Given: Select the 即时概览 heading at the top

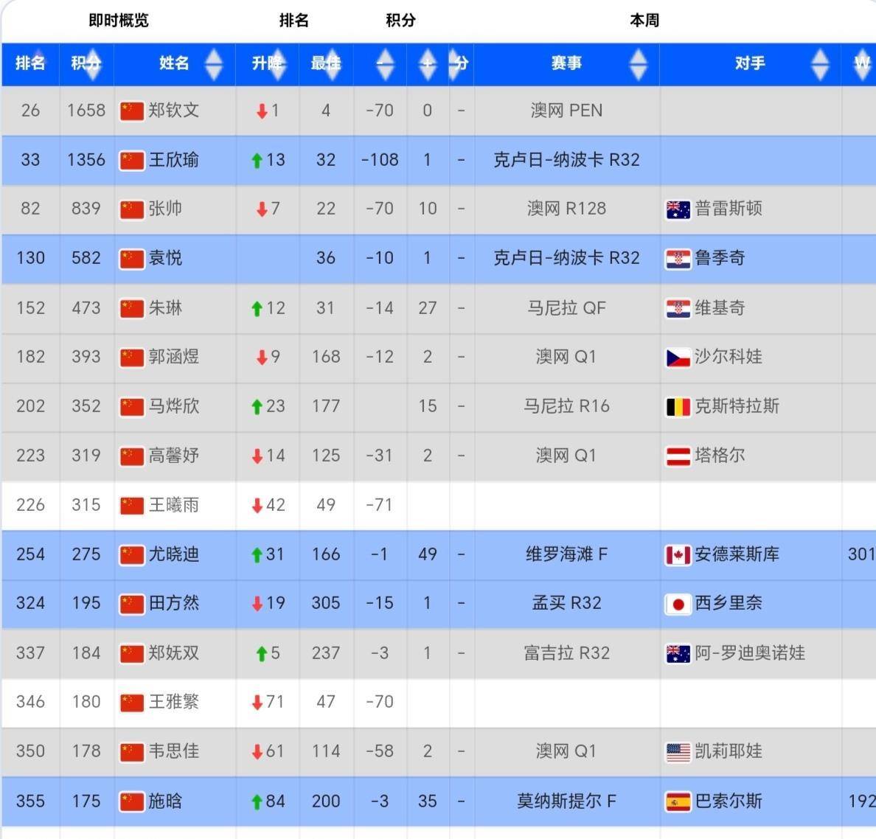Looking at the screenshot, I should click(x=118, y=21).
